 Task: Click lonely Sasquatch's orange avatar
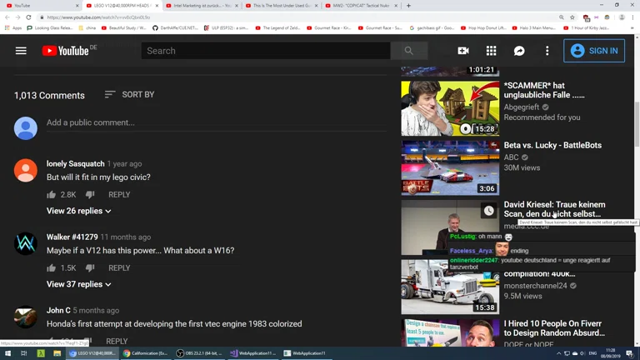click(x=26, y=170)
